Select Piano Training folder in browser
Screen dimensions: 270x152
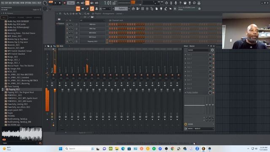[13, 86]
